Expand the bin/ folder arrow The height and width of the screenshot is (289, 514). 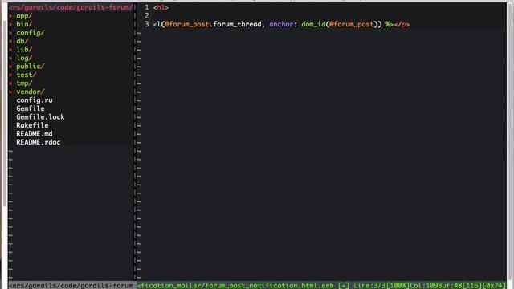10,24
